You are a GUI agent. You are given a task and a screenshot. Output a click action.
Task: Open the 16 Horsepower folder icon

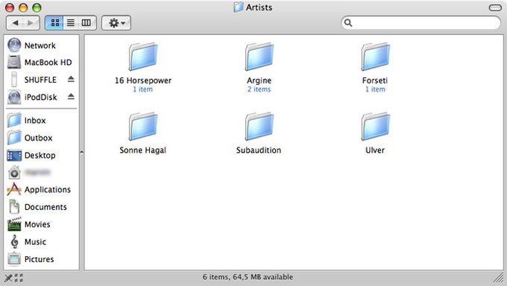pyautogui.click(x=143, y=57)
